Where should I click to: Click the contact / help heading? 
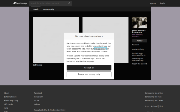click(138, 49)
